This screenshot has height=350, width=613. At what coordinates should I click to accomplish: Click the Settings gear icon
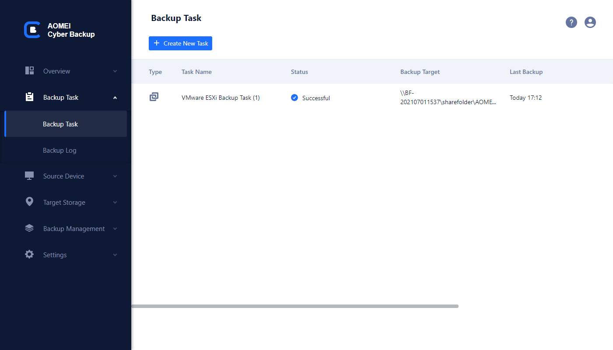(x=29, y=254)
